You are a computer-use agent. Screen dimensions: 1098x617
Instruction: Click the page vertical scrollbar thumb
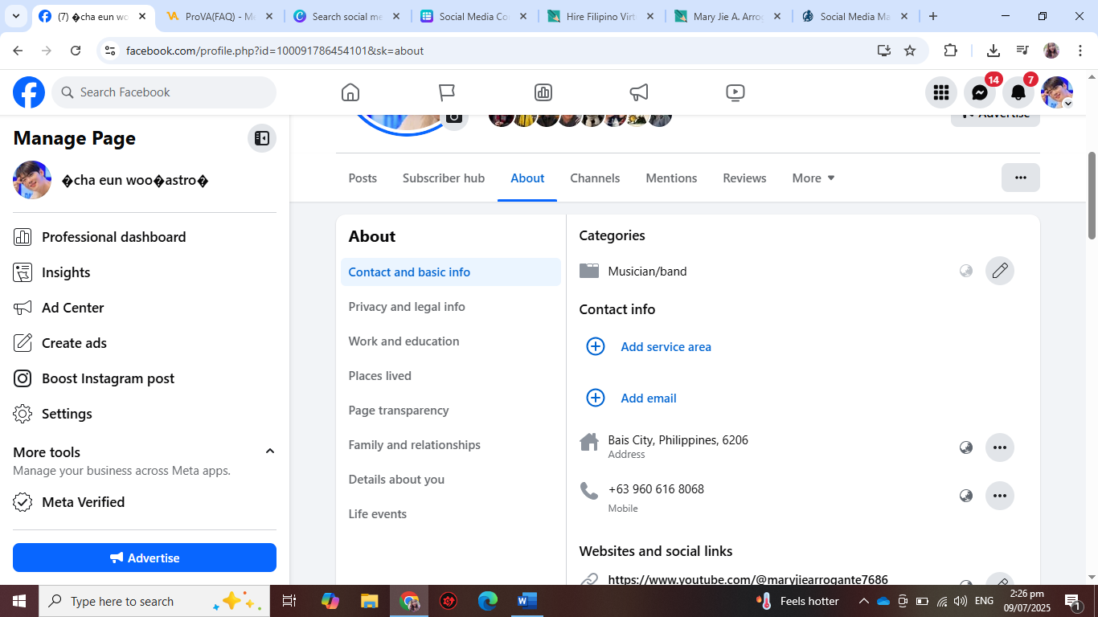(1092, 195)
